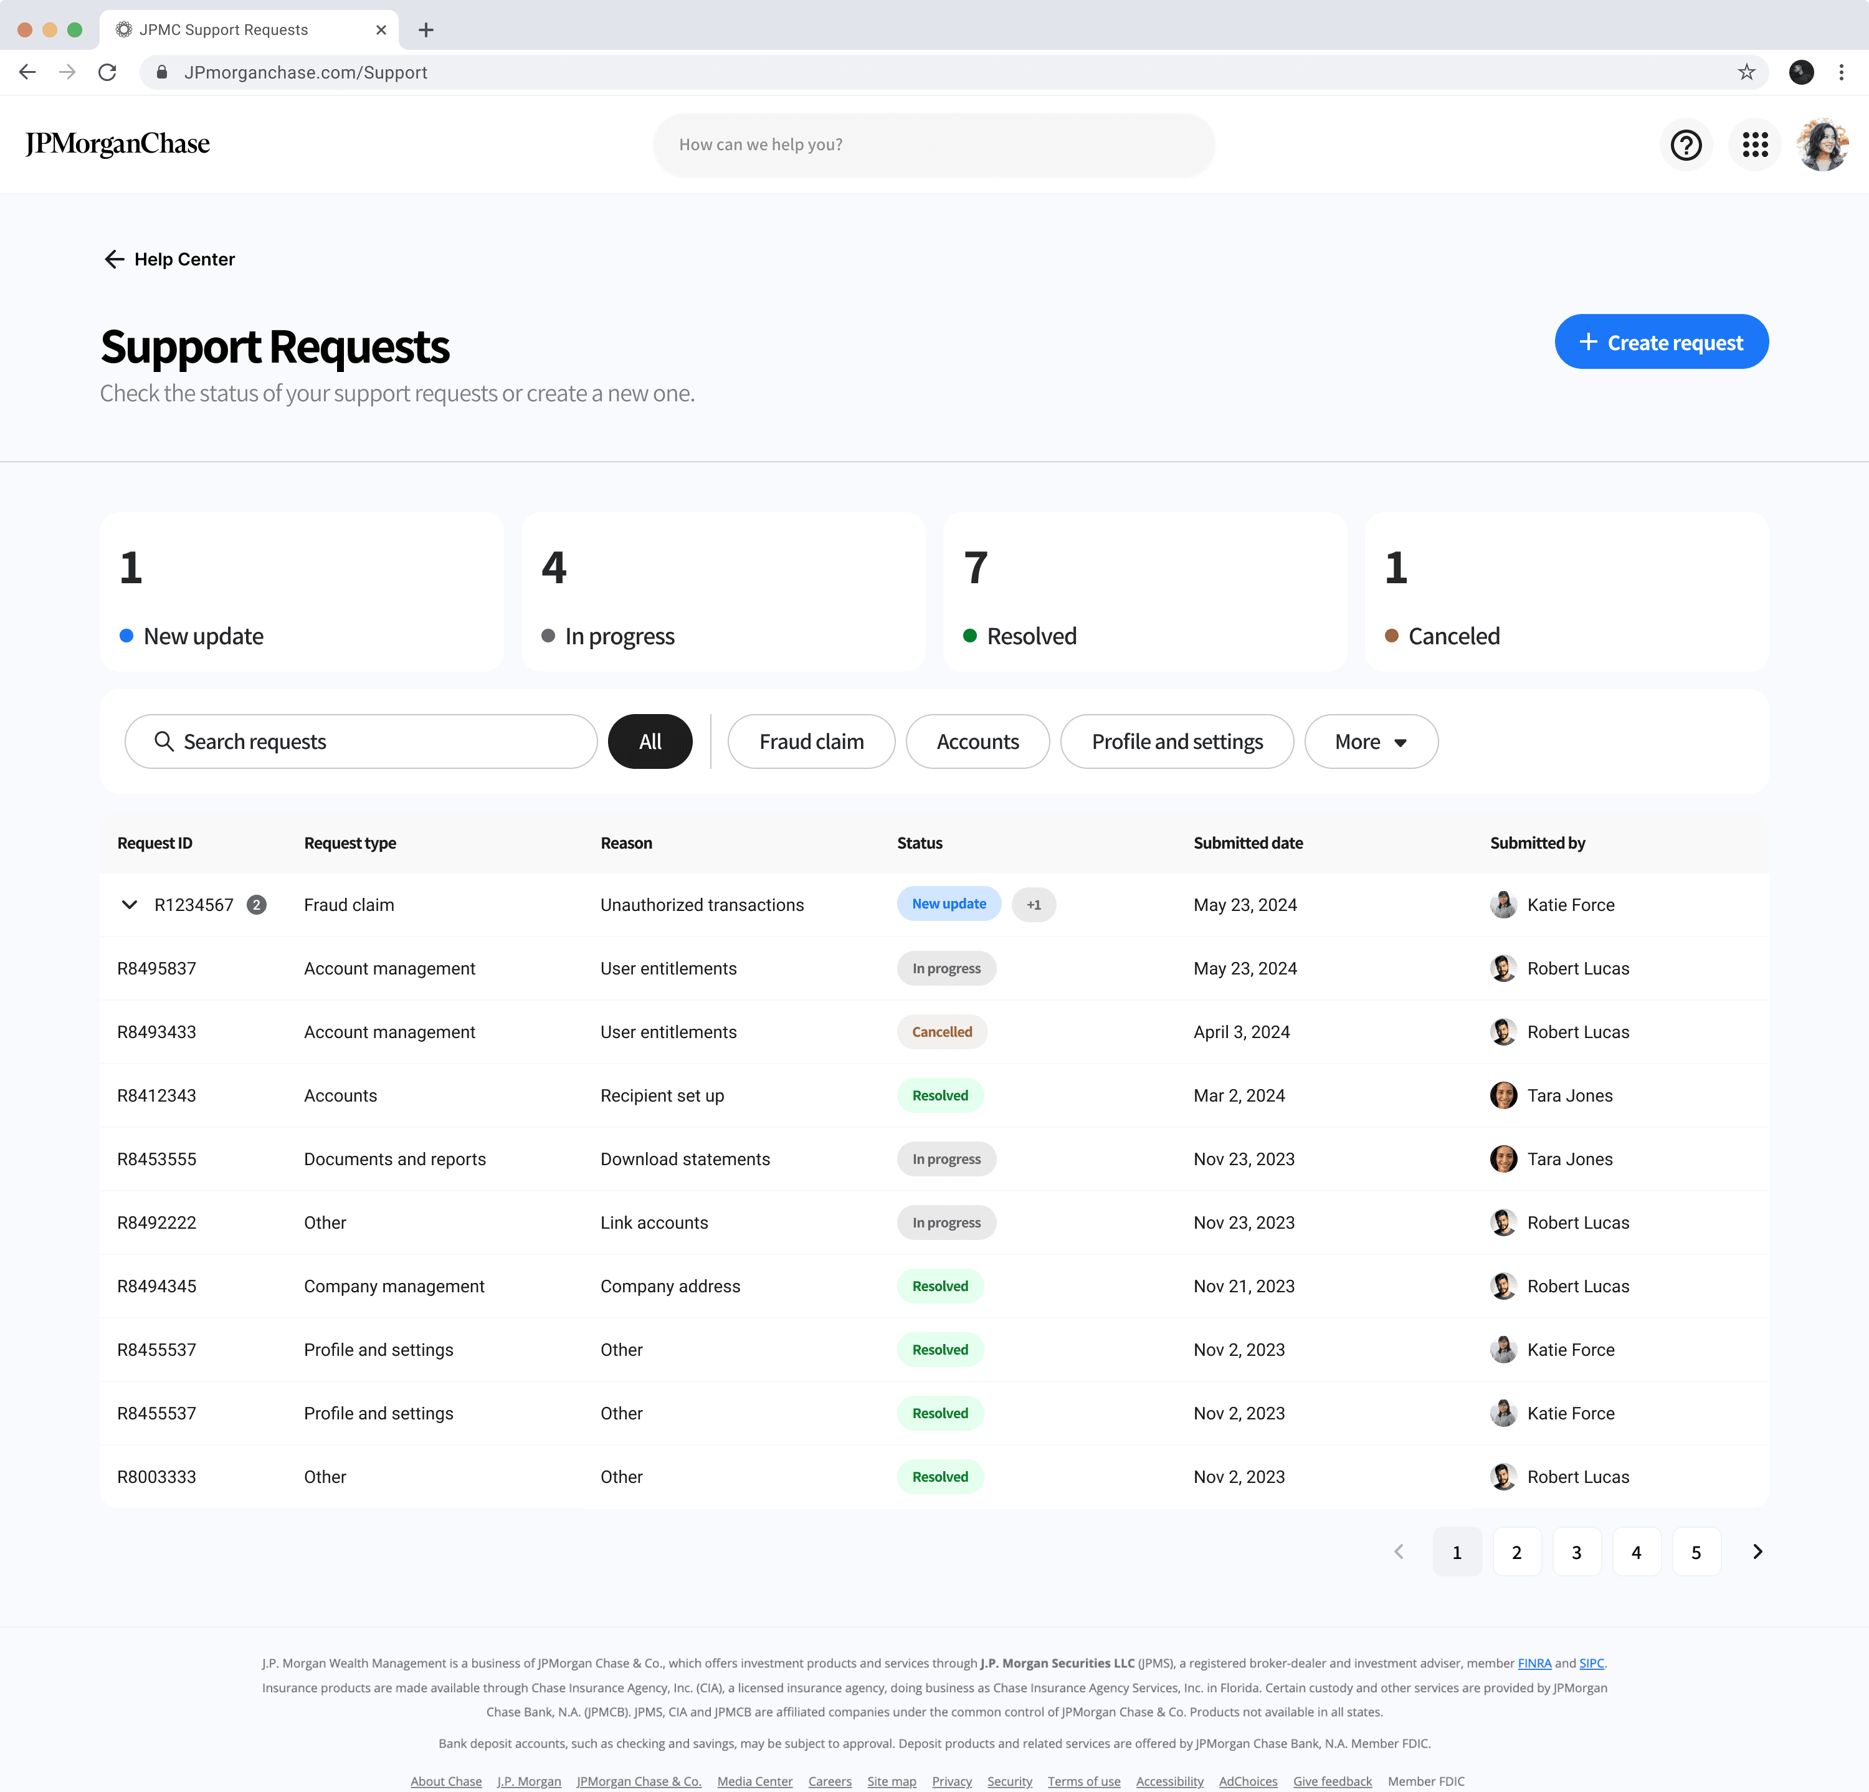Select the Fraud claim filter
Image resolution: width=1869 pixels, height=1792 pixels.
click(811, 741)
